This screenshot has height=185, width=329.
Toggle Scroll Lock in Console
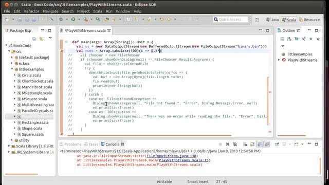point(252,144)
